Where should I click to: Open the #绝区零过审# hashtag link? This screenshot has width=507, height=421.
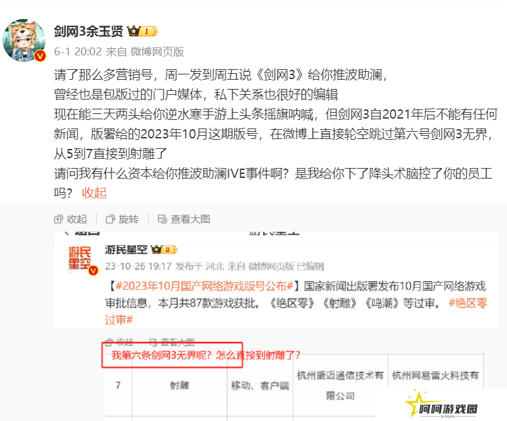pos(296,312)
